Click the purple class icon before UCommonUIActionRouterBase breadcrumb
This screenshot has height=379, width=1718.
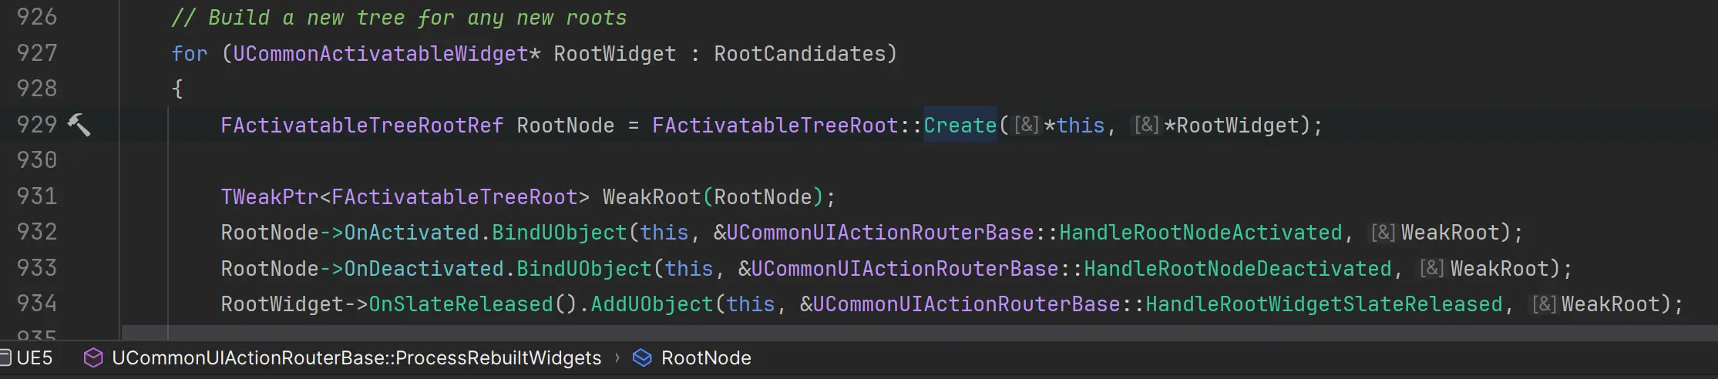pos(93,358)
